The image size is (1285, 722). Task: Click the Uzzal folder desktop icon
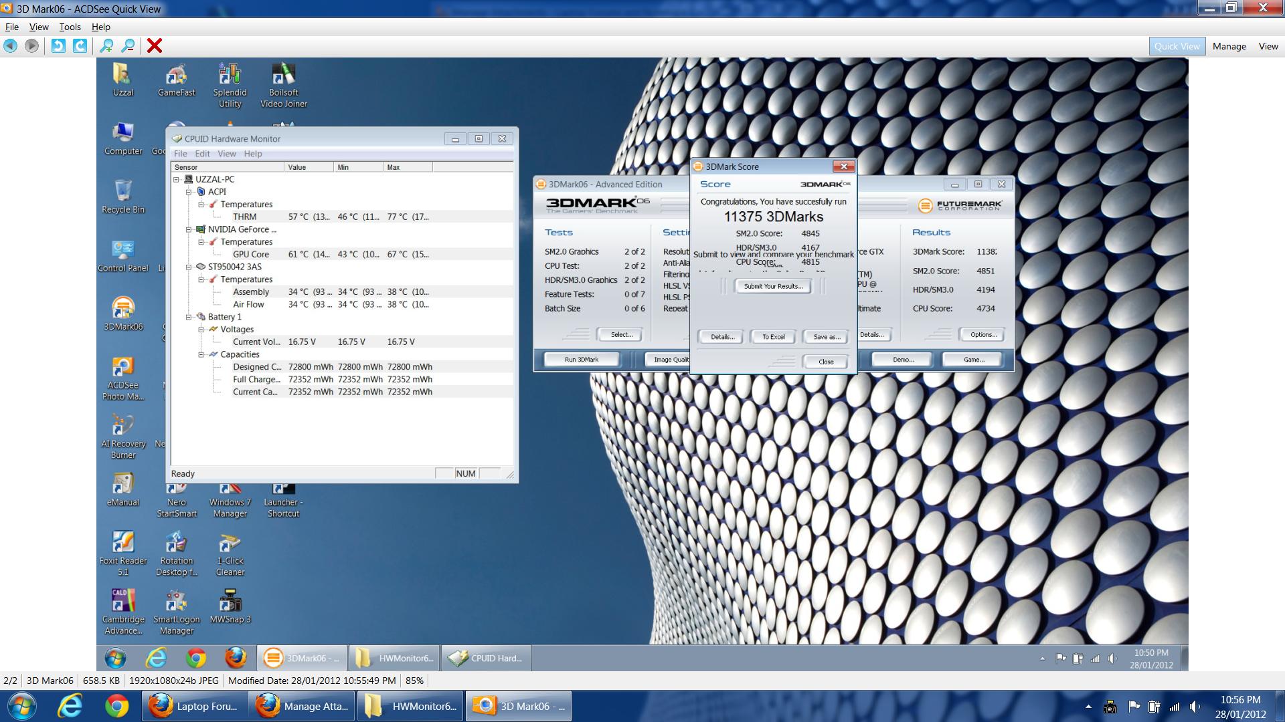tap(123, 80)
